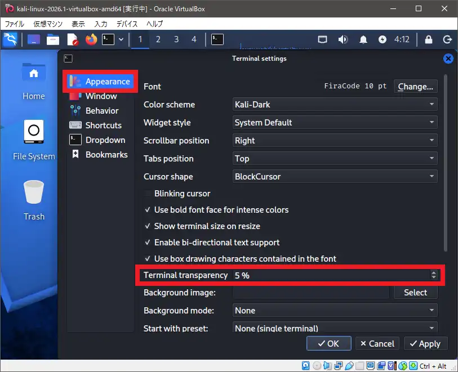Click the Kali dragon applications menu icon
The image size is (458, 372).
[x=11, y=39]
